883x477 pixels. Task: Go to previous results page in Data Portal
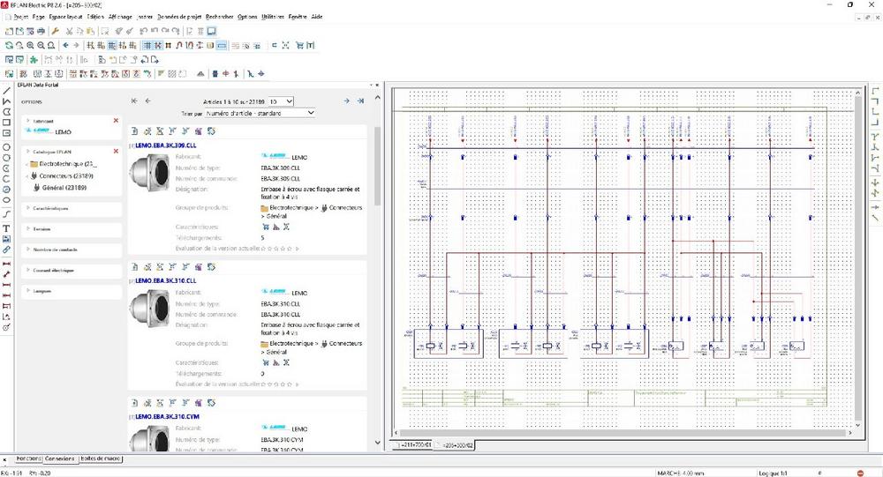click(x=147, y=101)
